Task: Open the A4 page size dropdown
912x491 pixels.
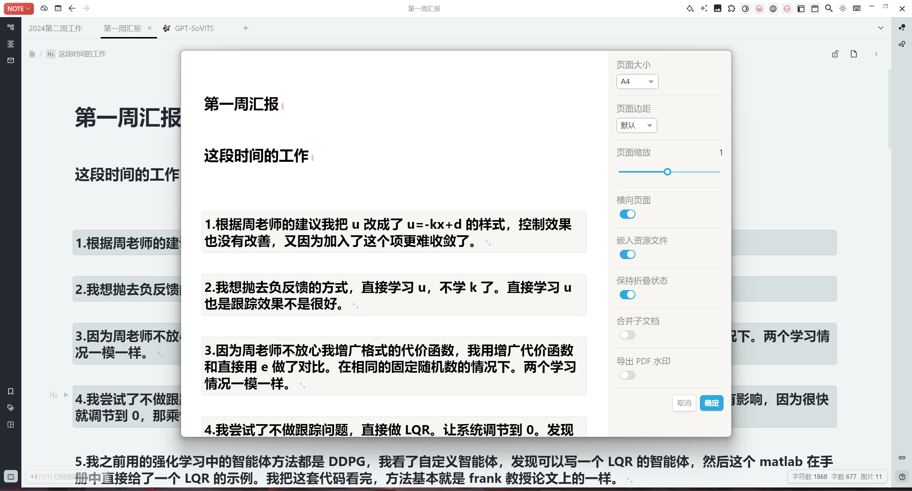Action: (637, 82)
